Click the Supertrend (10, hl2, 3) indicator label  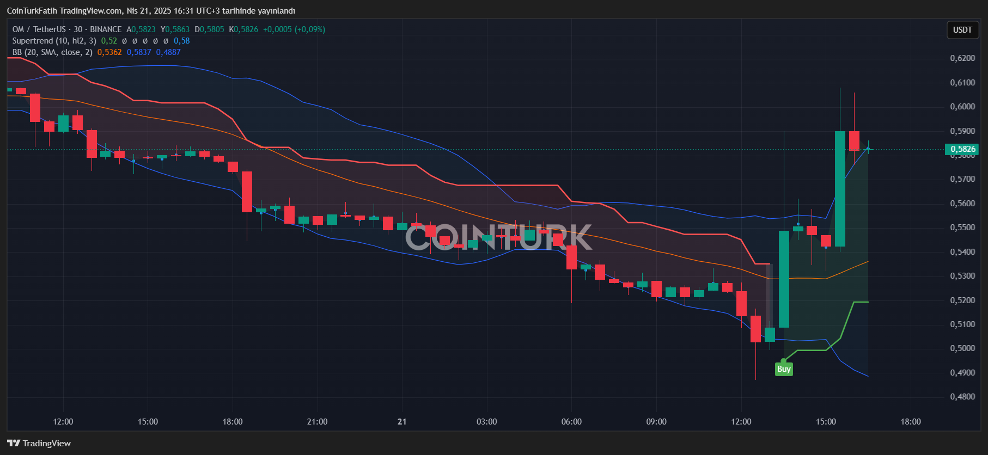pyautogui.click(x=54, y=41)
